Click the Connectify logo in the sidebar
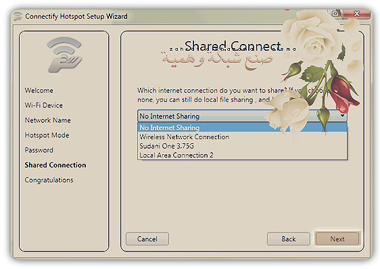This screenshot has width=380, height=269. point(64,55)
